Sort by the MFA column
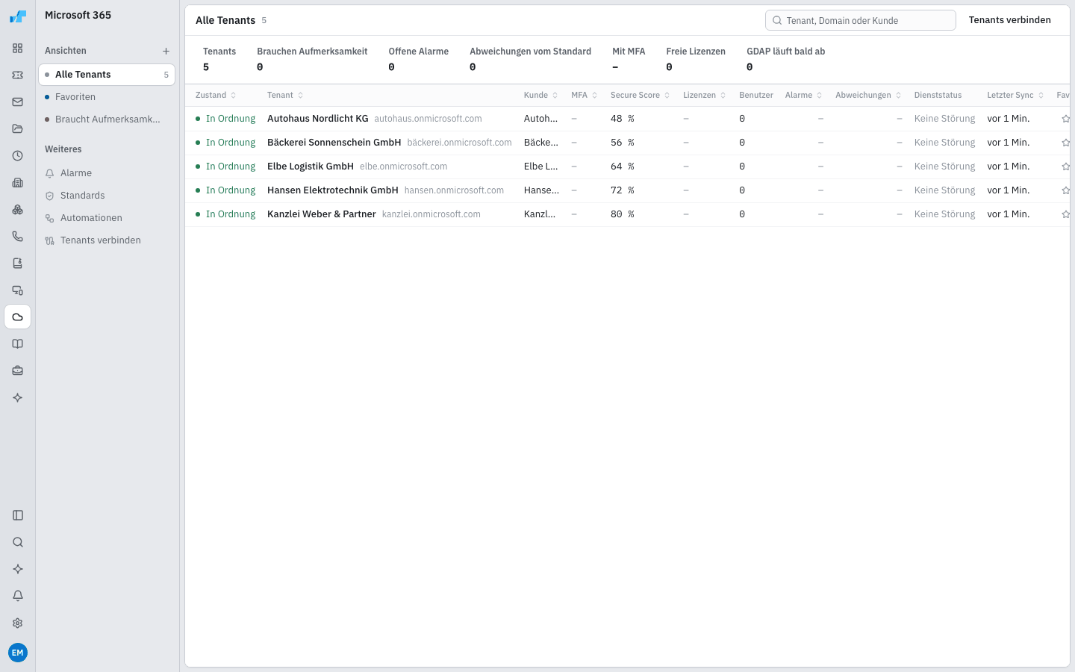 (585, 96)
